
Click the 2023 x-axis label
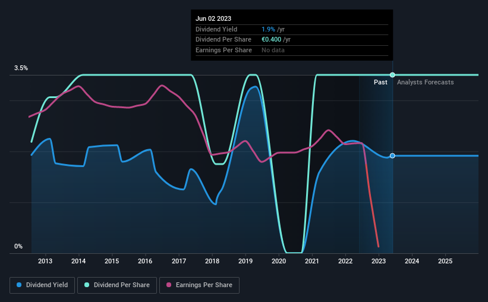379,261
